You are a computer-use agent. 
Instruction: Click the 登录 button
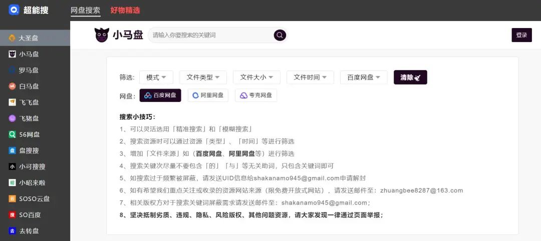click(x=521, y=35)
